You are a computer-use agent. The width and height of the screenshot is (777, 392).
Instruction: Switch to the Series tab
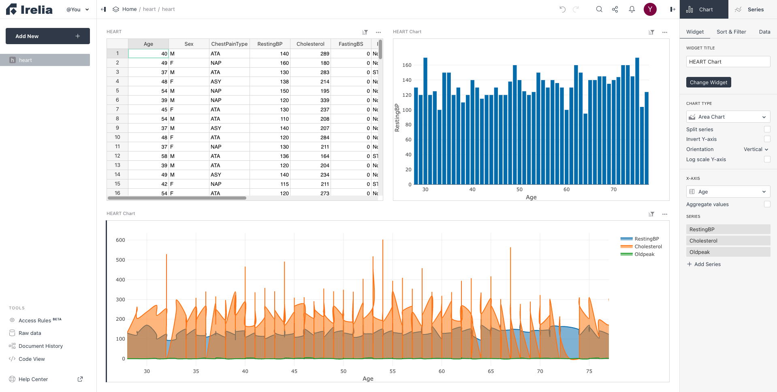753,9
